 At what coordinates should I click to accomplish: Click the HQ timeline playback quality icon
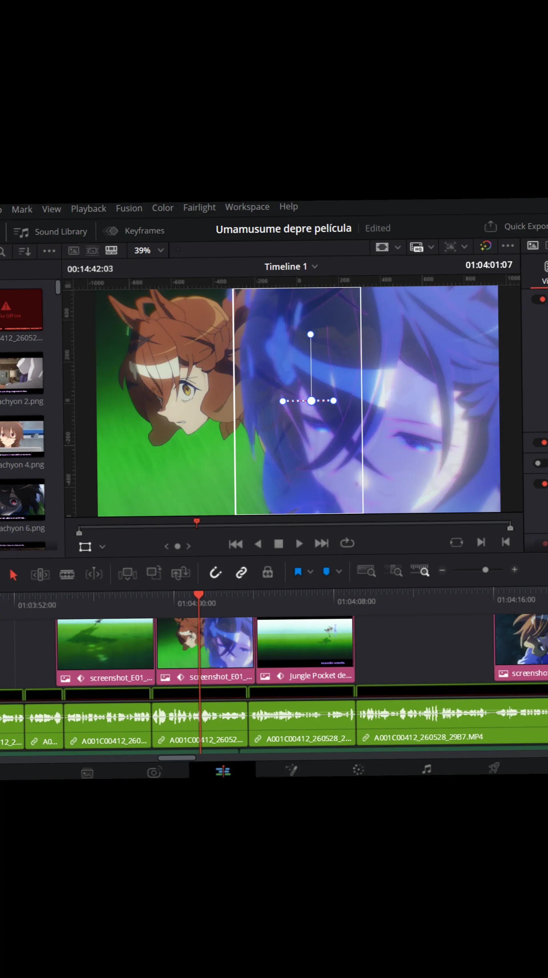coord(416,247)
